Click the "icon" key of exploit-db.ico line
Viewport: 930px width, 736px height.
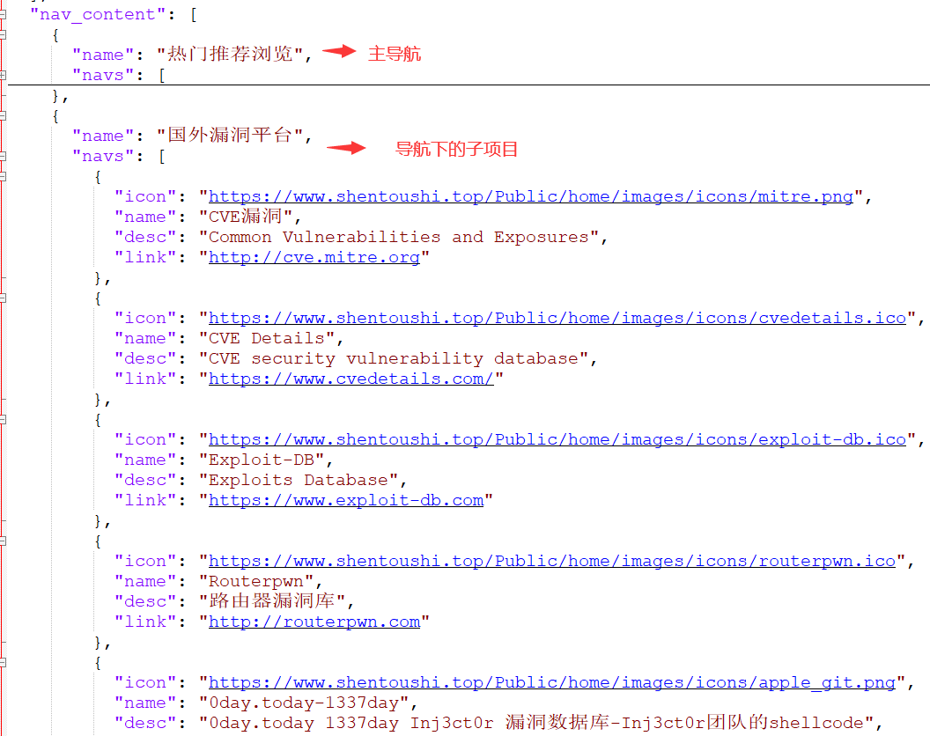click(146, 440)
